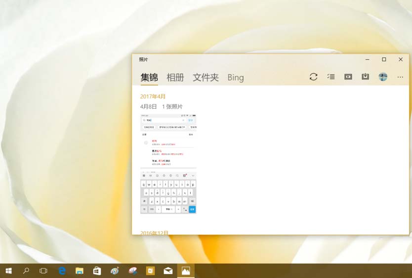Launch the Store app from taskbar
The width and height of the screenshot is (412, 278).
(97, 271)
